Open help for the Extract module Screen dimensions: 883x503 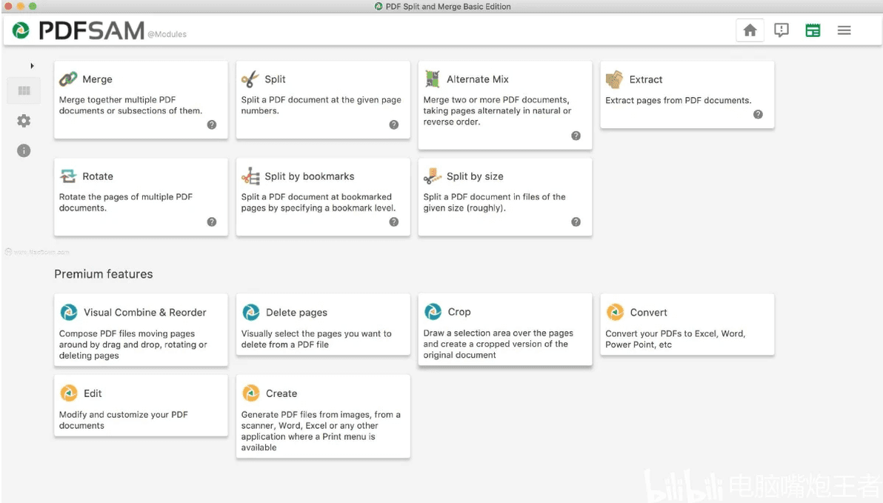click(x=758, y=114)
